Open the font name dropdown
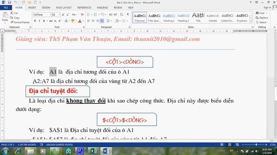277x155 pixels. coord(50,15)
